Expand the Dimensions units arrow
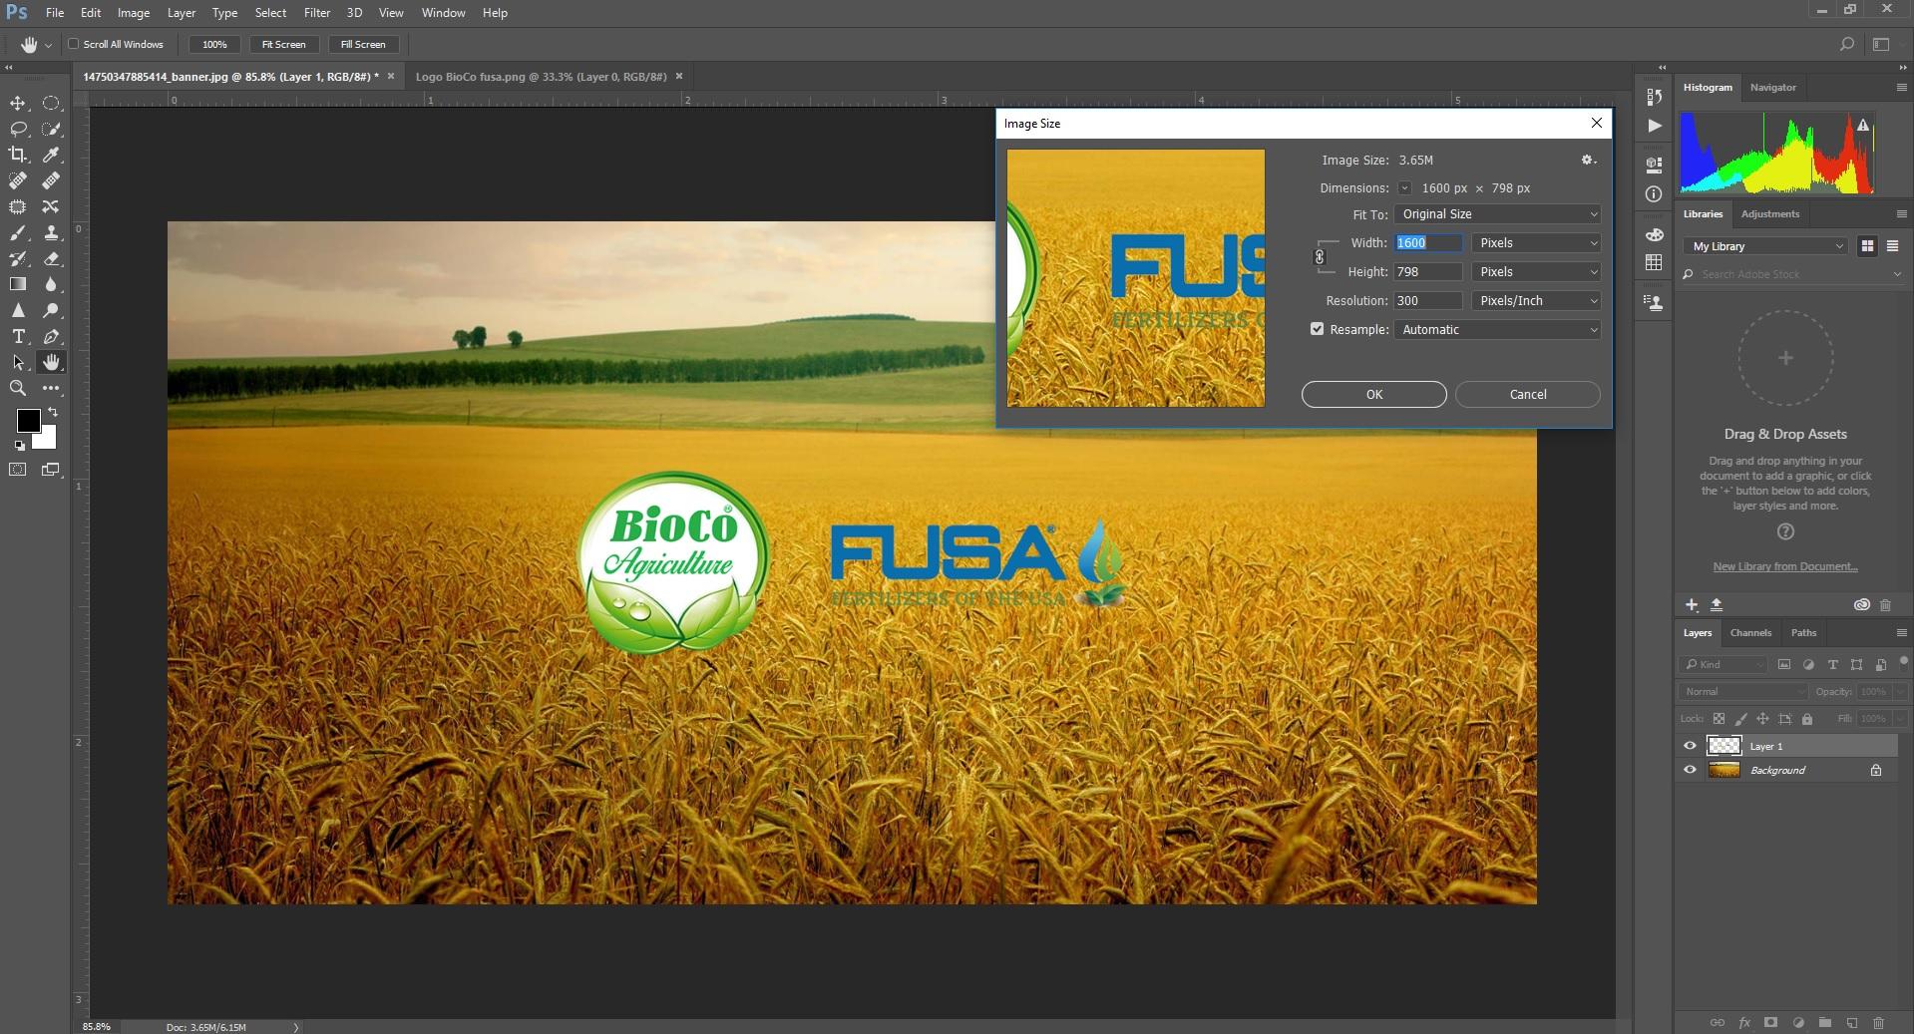The image size is (1914, 1034). [x=1404, y=188]
